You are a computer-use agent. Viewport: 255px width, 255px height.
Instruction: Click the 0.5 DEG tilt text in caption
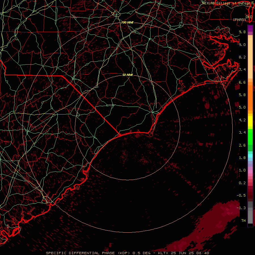141,253
